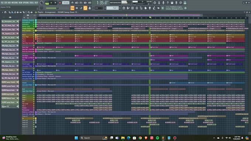Open the plugin plug icon in second toolbar
The height and width of the screenshot is (141, 251).
149,8
